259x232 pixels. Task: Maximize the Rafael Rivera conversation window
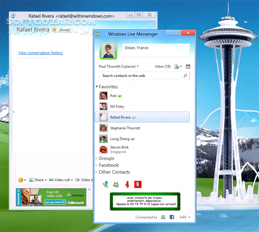(139, 15)
